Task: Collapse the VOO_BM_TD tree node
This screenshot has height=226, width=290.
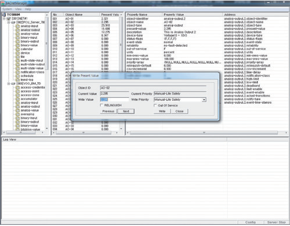Action: 9,83
